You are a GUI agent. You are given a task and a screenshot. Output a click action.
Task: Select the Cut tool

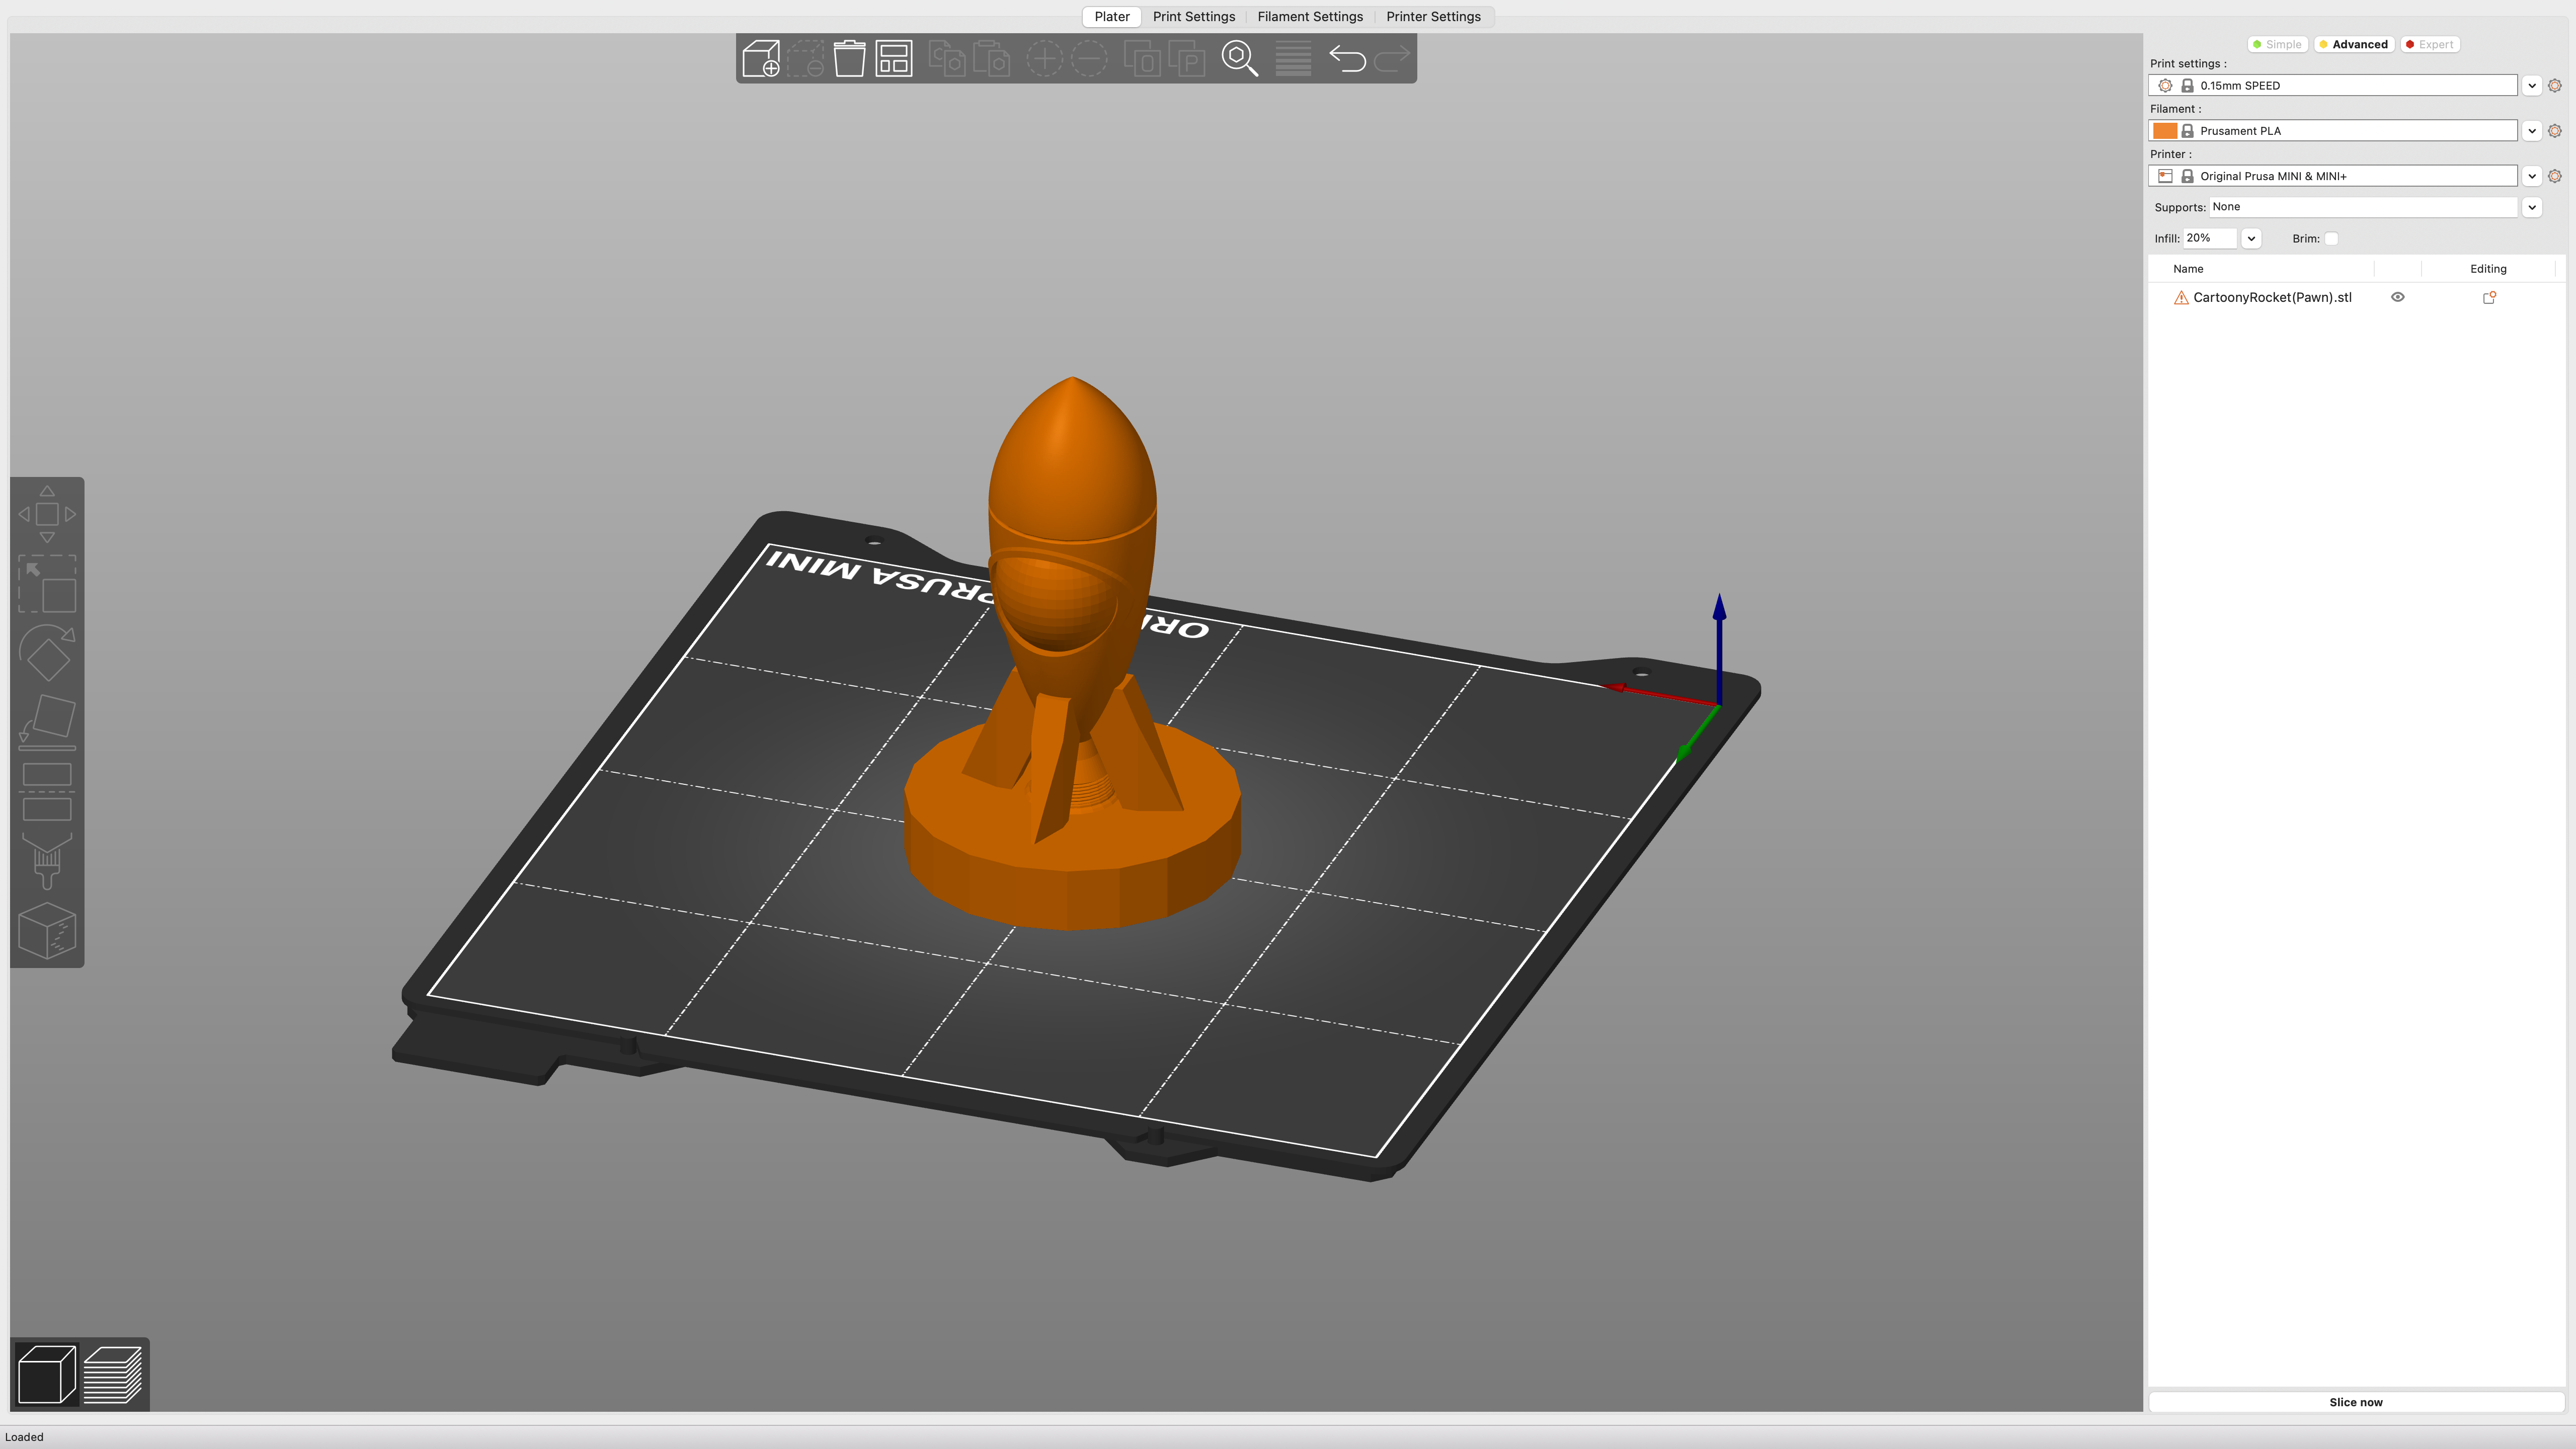(x=47, y=792)
